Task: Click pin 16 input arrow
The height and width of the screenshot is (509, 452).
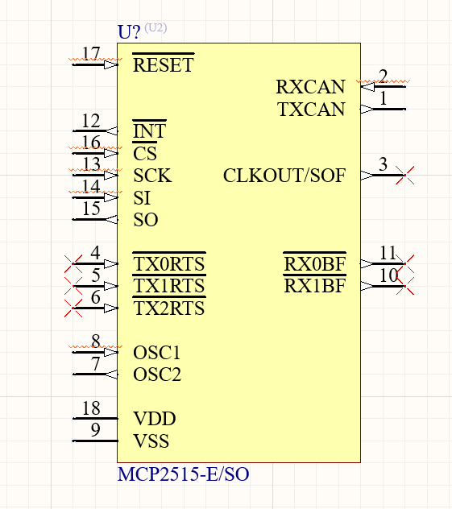Action: pyautogui.click(x=110, y=153)
